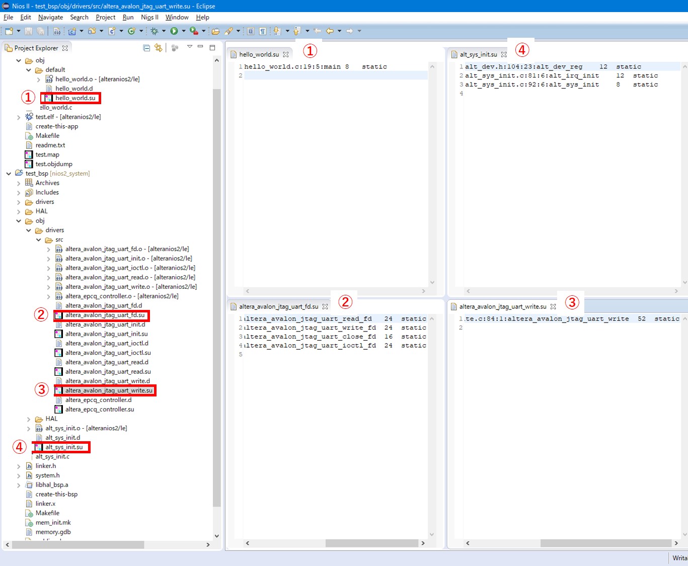Toggle Link with Editor in Project Explorer

pyautogui.click(x=159, y=48)
